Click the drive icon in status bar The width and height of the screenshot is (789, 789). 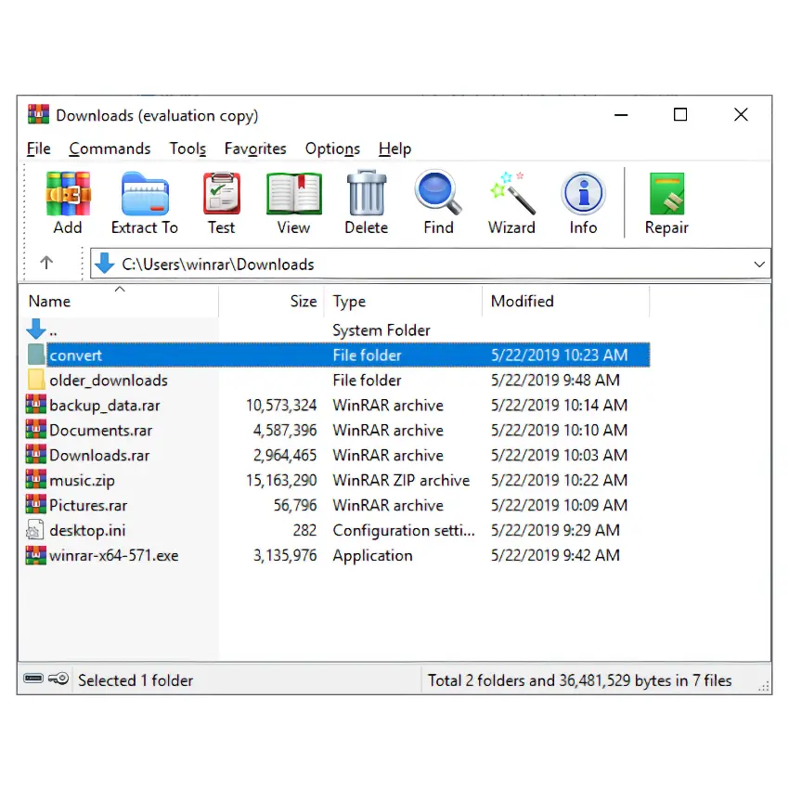[x=33, y=679]
